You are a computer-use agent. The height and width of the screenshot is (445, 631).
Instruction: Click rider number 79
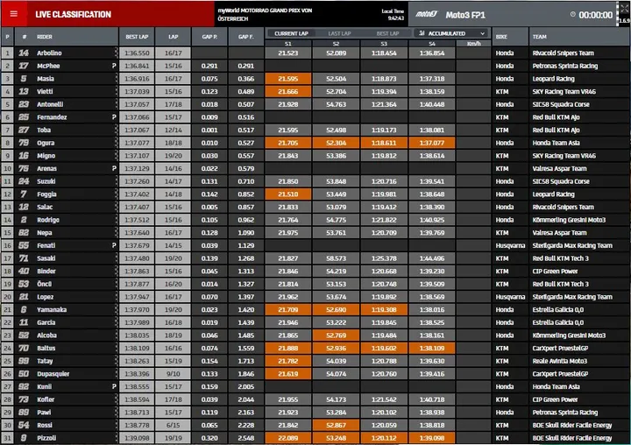[24, 143]
